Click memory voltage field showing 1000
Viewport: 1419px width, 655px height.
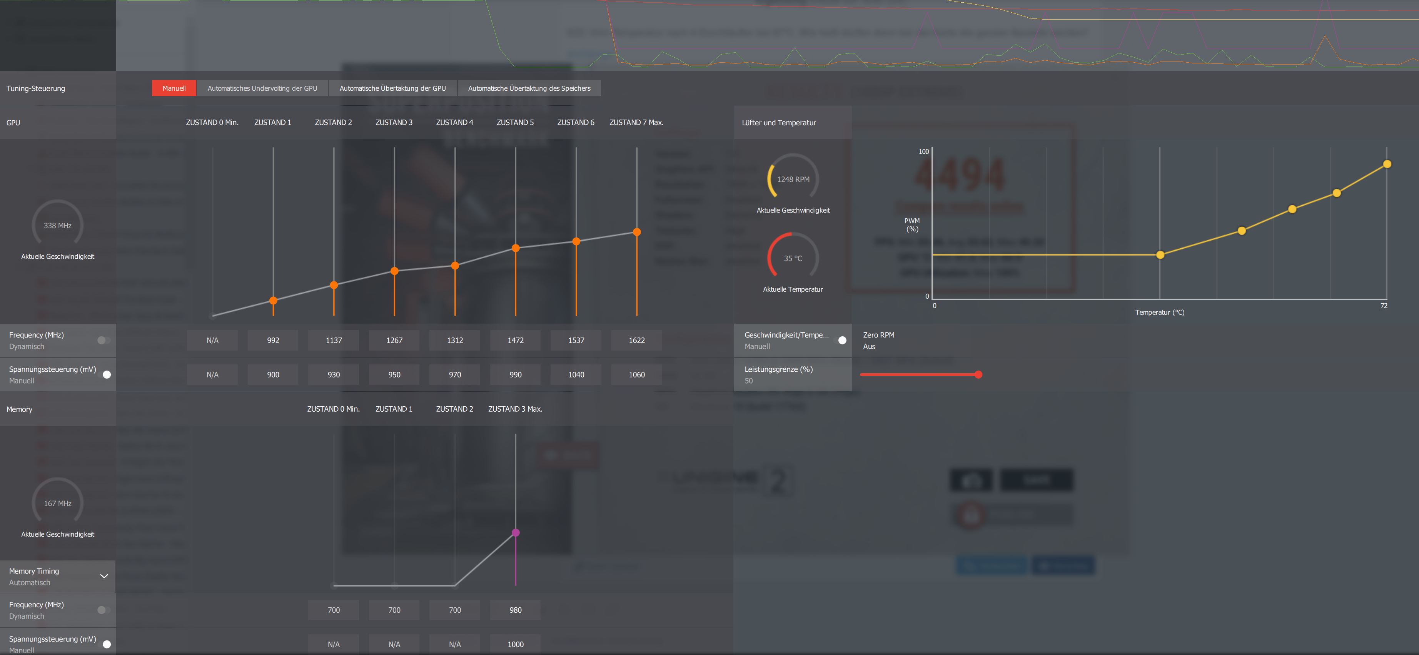[515, 644]
